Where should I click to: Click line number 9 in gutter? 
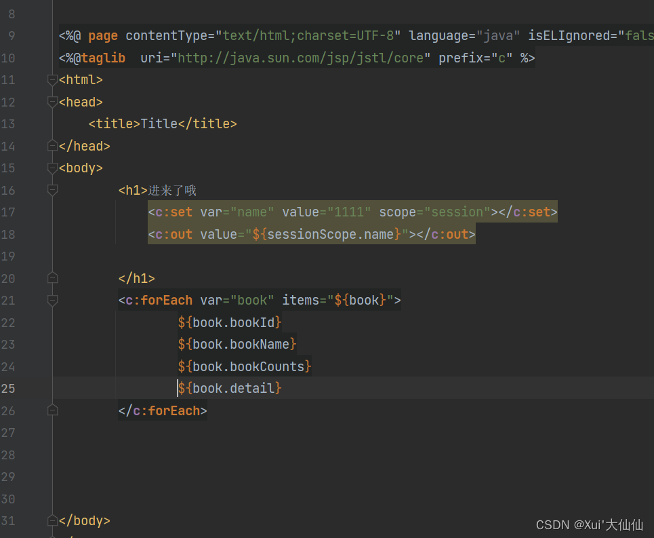[12, 36]
